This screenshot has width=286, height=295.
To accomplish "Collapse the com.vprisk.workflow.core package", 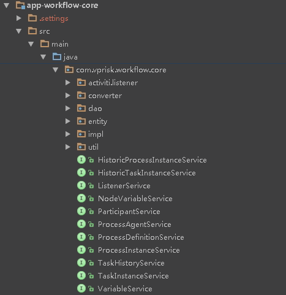I will 56,70.
